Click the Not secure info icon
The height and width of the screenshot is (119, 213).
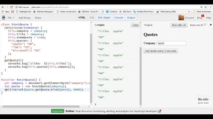coord(17,7)
